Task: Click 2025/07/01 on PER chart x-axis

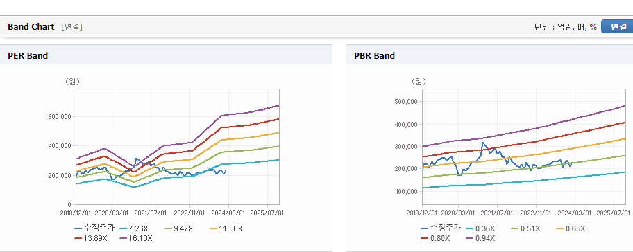Action: coord(267,213)
